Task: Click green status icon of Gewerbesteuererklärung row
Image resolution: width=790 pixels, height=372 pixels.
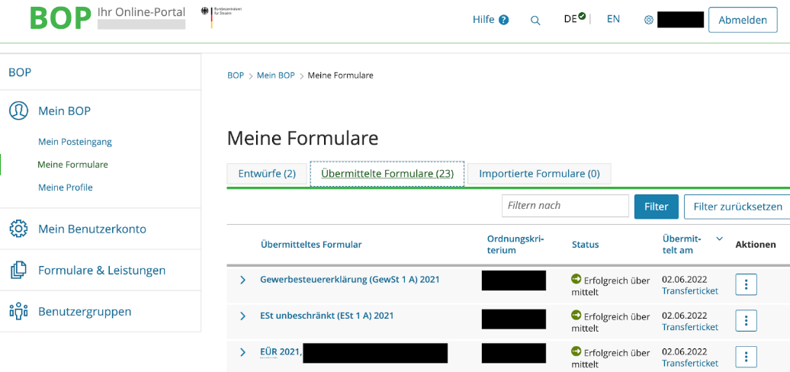Action: coord(576,278)
